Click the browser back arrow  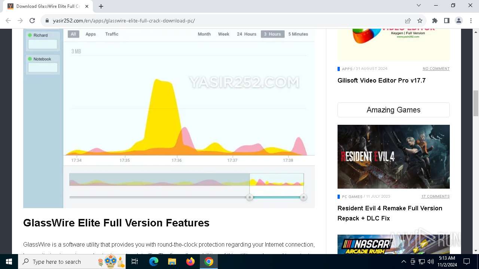pos(8,21)
